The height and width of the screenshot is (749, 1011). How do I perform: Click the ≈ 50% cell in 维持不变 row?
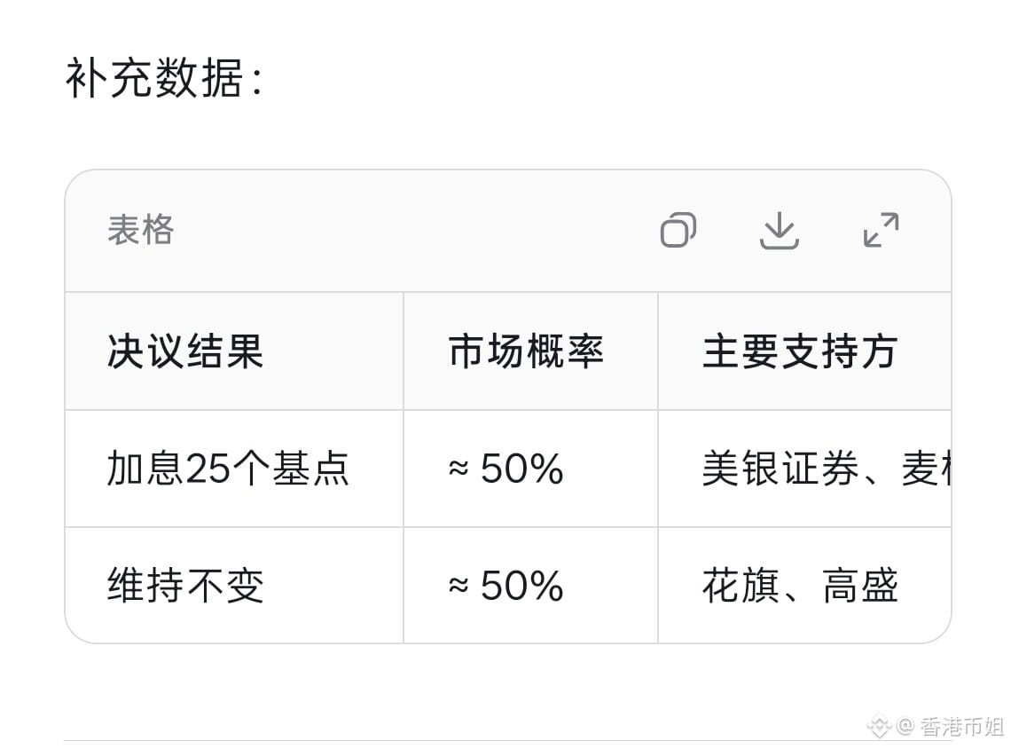[506, 585]
